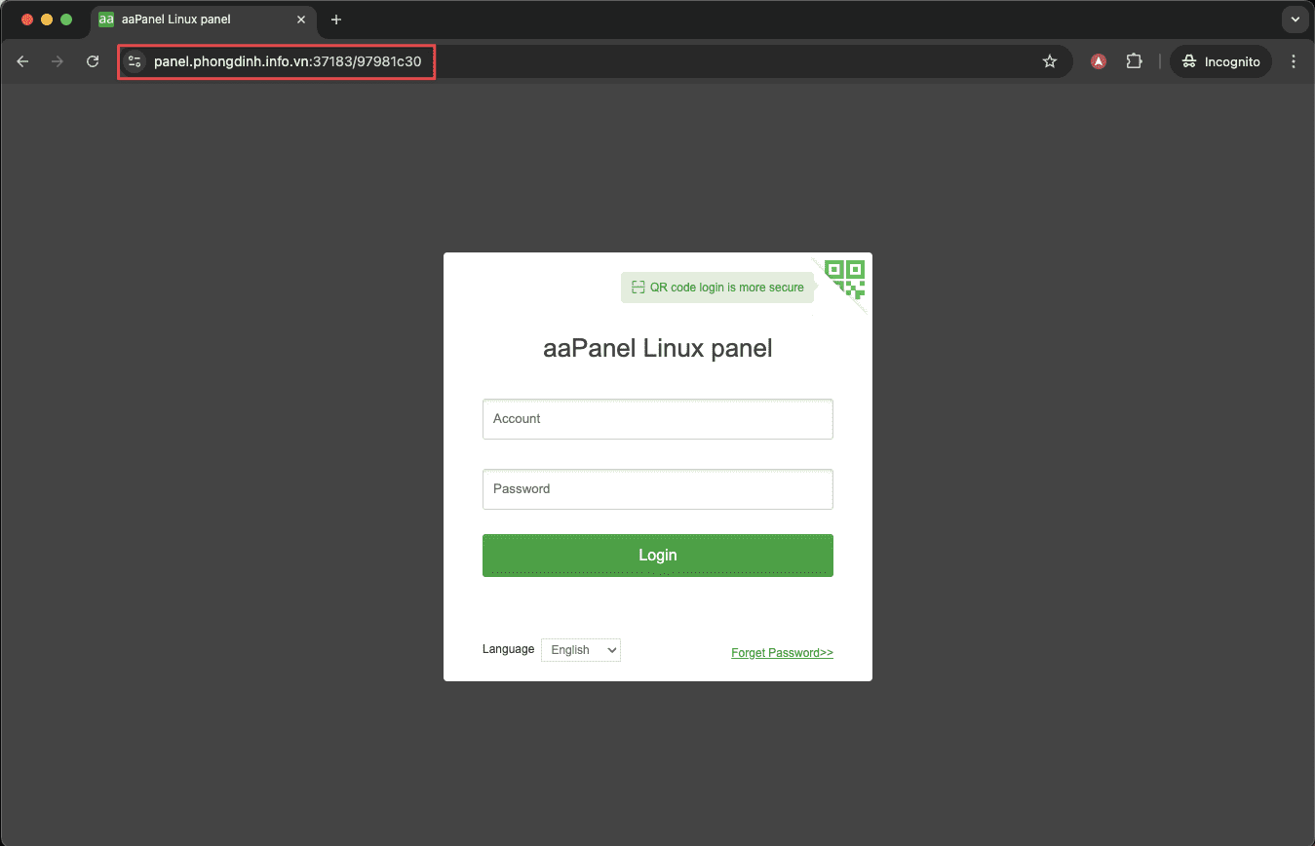Click the QR code login tooltip
The width and height of the screenshot is (1315, 846).
tap(717, 288)
